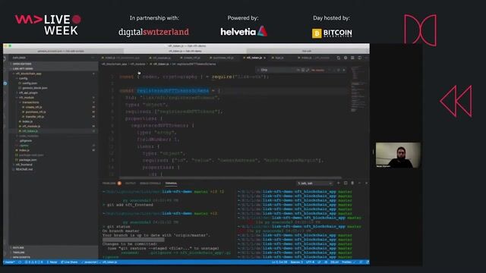Switch to the nft_module.js editor tab
Screen dimensions: 486x273
(x=160, y=58)
